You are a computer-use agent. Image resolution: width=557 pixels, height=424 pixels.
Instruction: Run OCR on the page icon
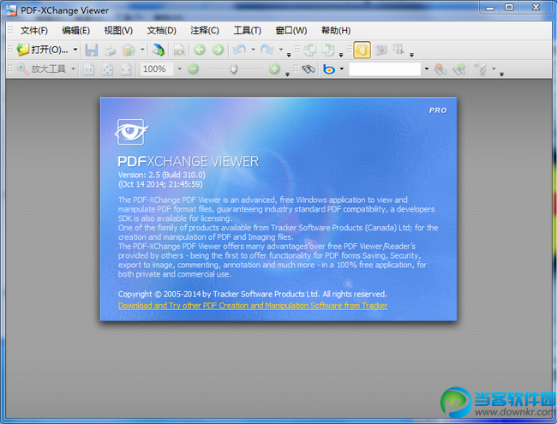179,50
